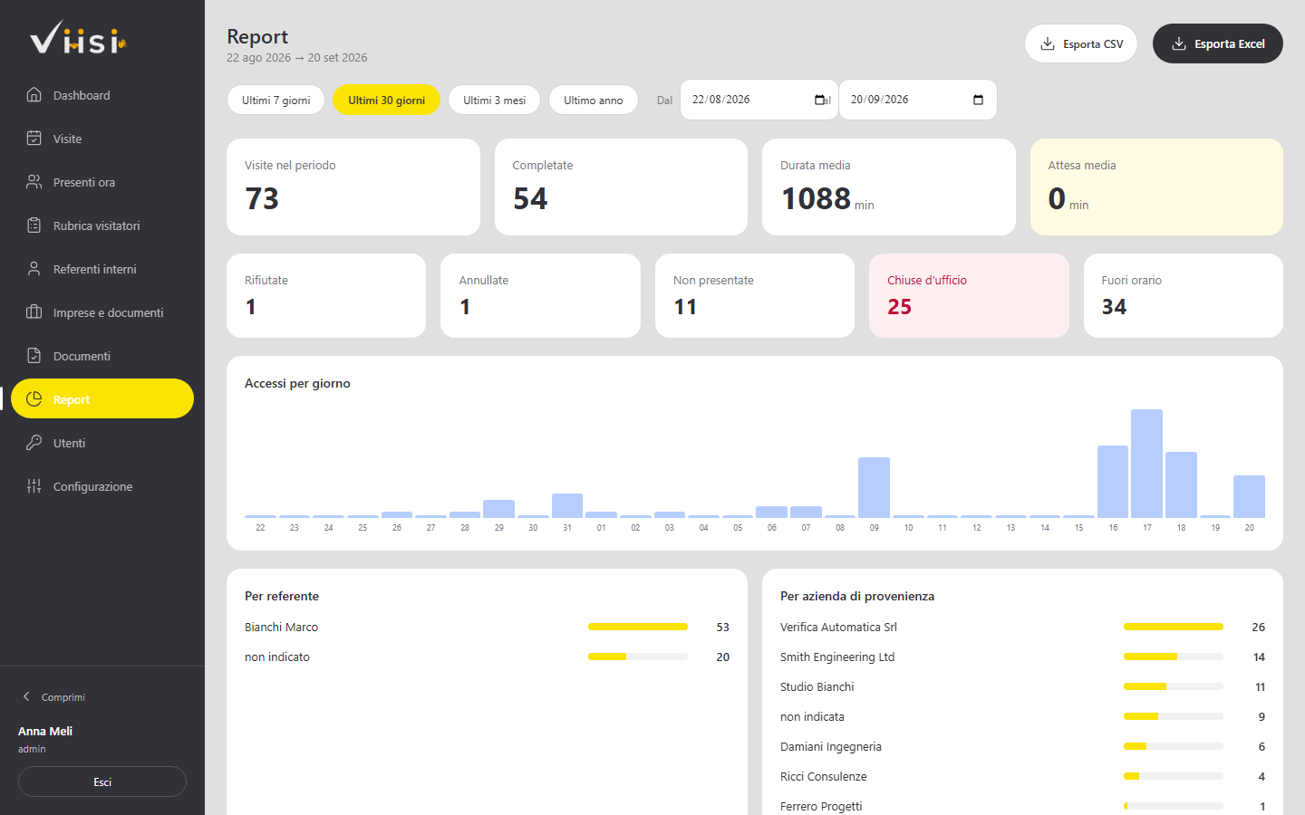Click the Visite calendar icon
Viewport: 1305px width, 815px height.
(34, 138)
